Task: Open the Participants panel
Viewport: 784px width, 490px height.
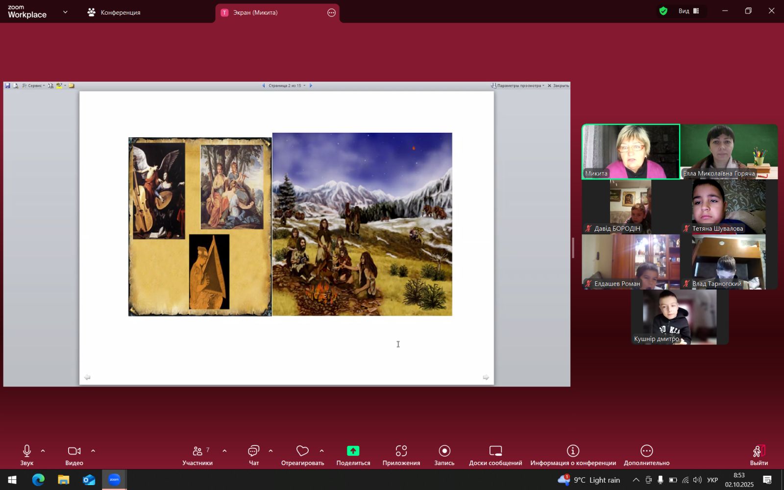Action: [197, 455]
